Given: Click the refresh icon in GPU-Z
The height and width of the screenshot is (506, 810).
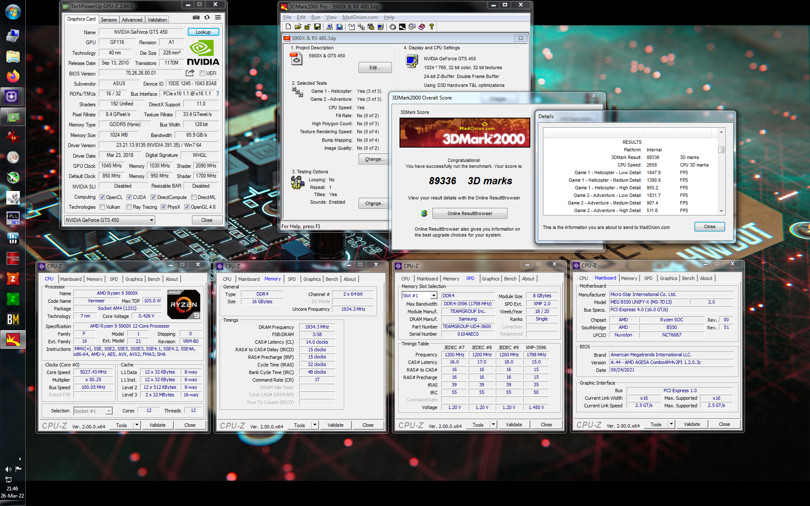Looking at the screenshot, I should tap(207, 18).
